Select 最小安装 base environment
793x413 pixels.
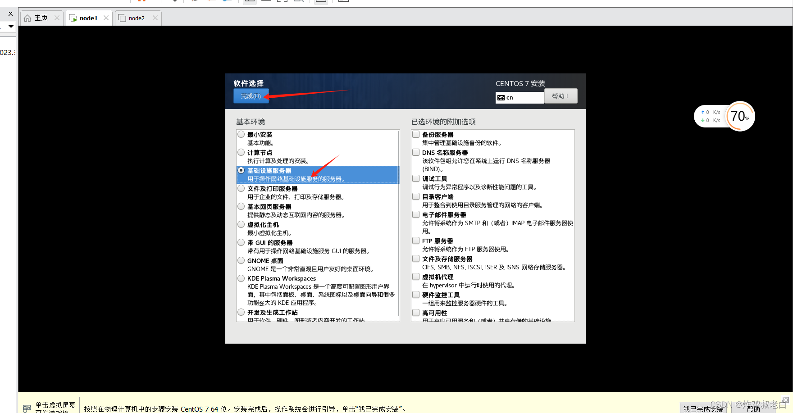coord(241,134)
